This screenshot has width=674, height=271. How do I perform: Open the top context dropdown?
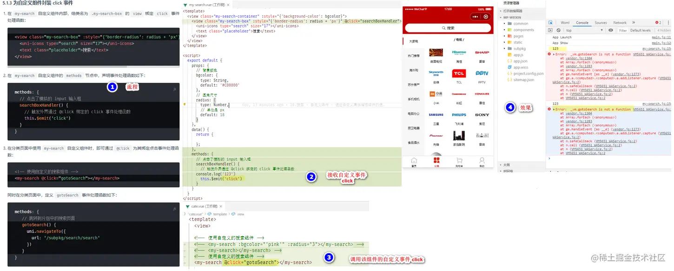point(584,30)
